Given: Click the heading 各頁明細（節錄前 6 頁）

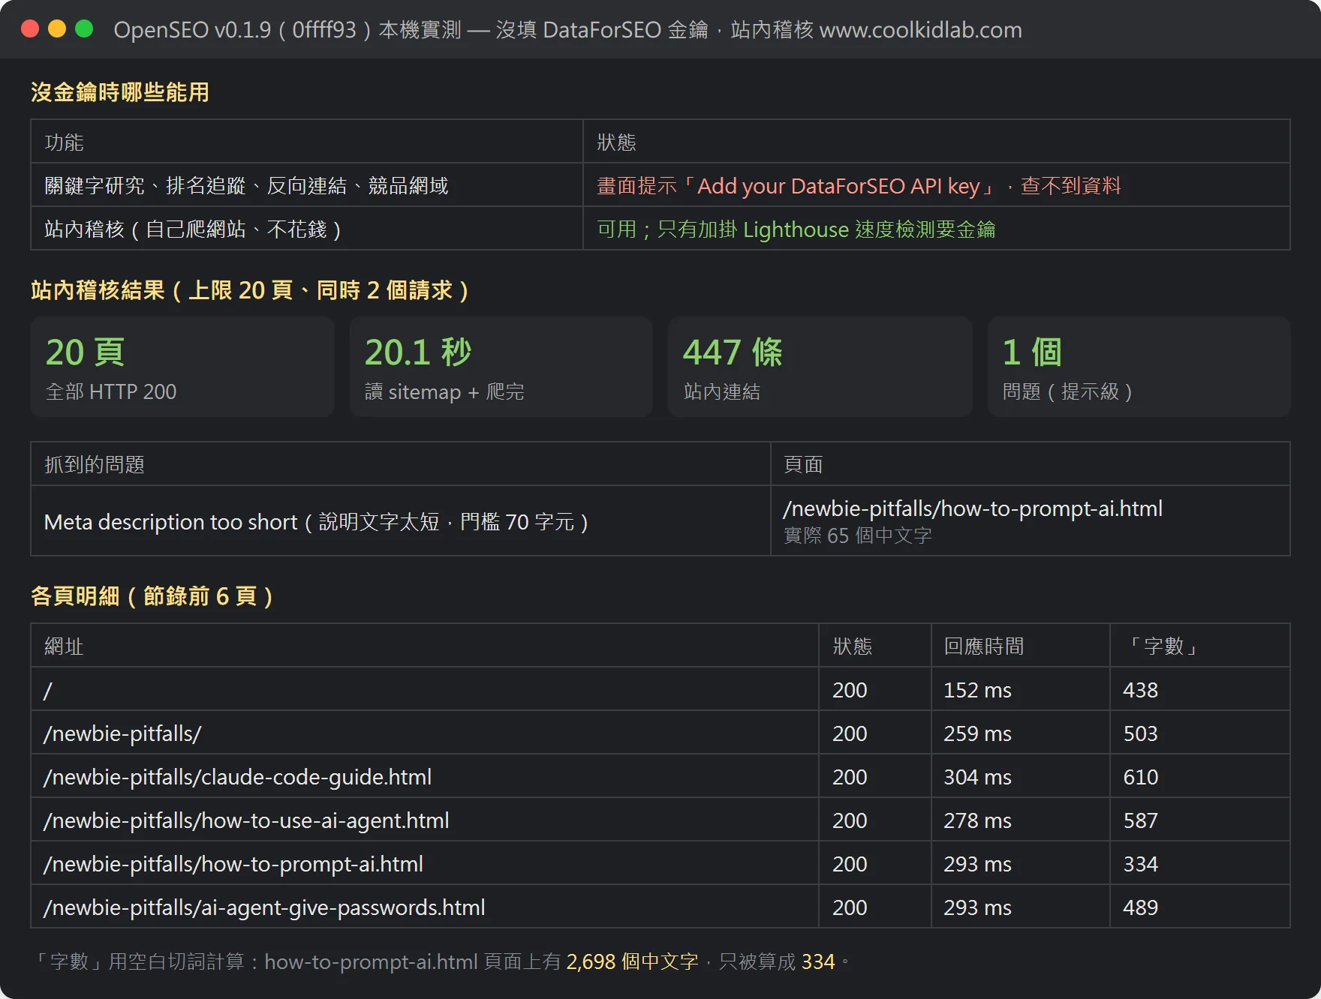Looking at the screenshot, I should (152, 596).
